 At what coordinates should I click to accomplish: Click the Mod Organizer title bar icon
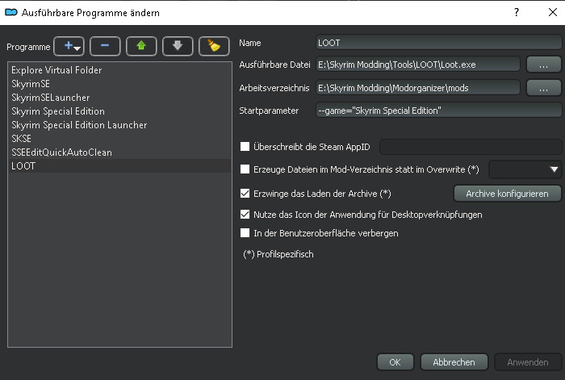(11, 12)
